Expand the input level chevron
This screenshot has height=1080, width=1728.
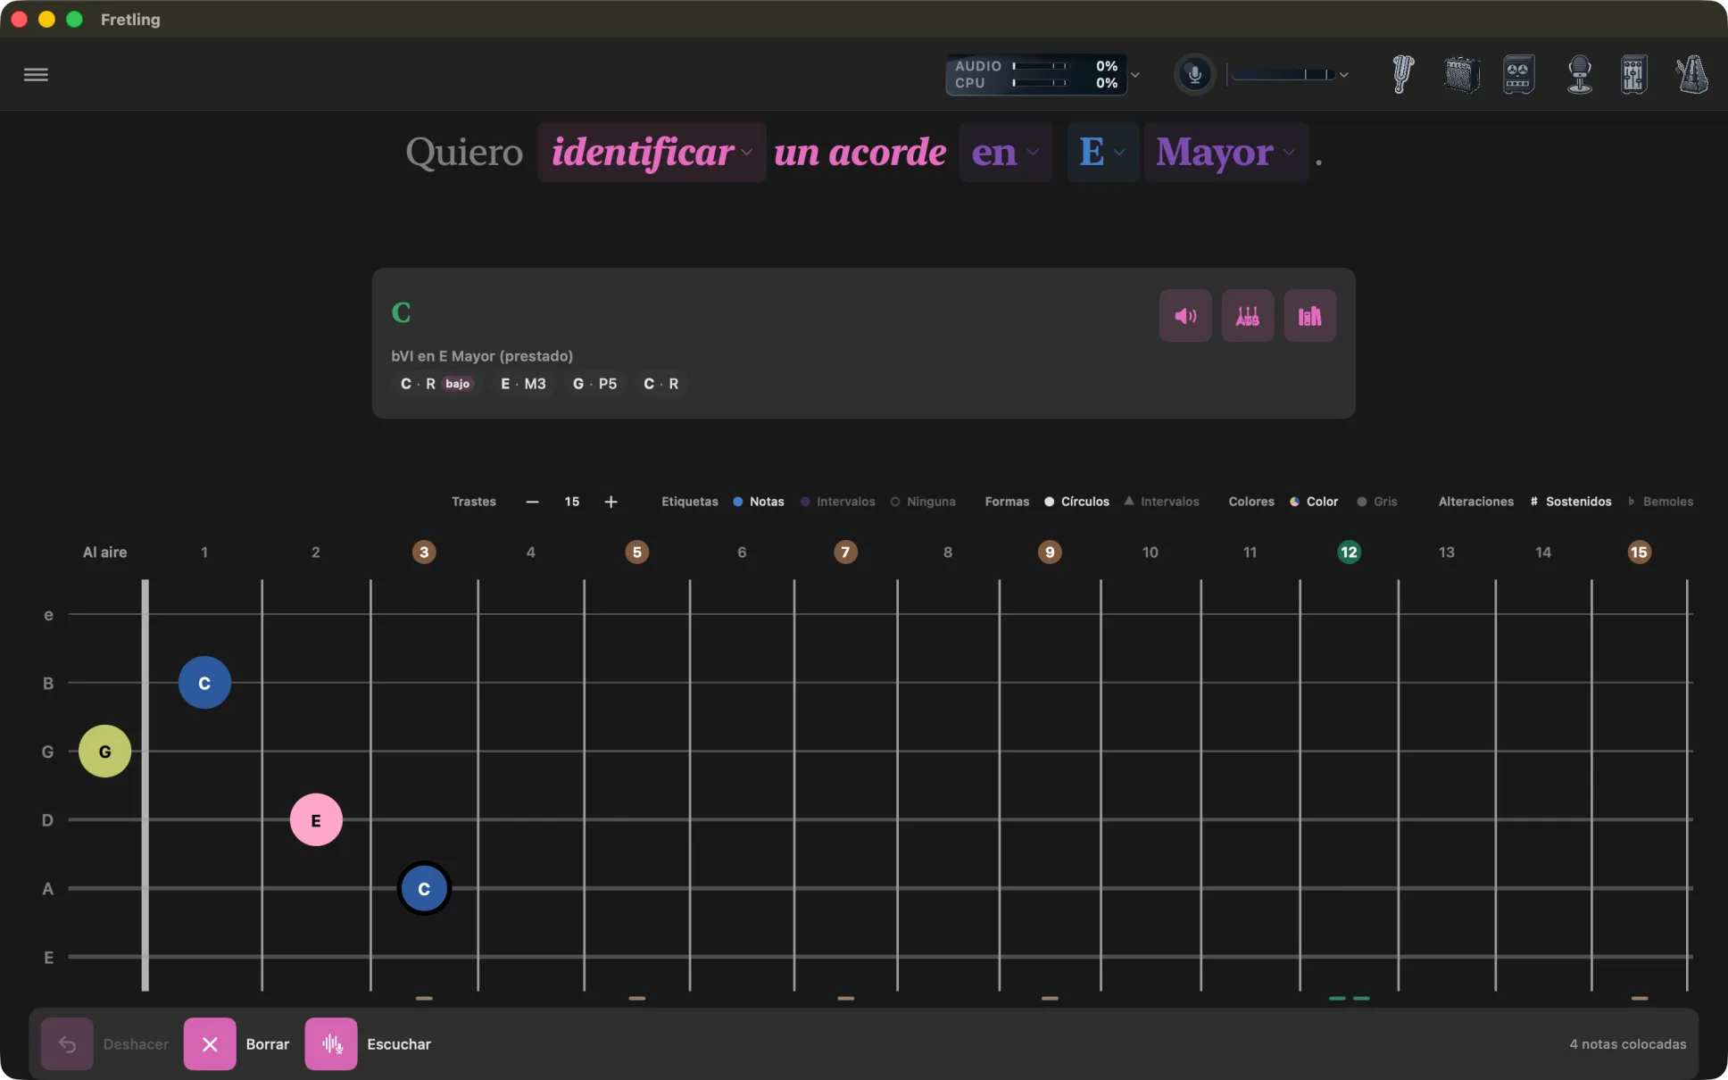(1343, 75)
